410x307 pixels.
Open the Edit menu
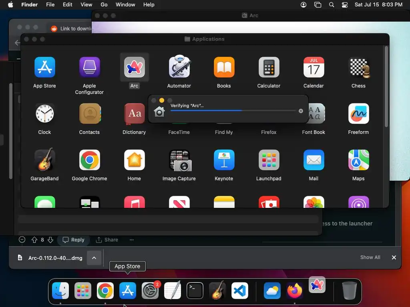pyautogui.click(x=67, y=5)
